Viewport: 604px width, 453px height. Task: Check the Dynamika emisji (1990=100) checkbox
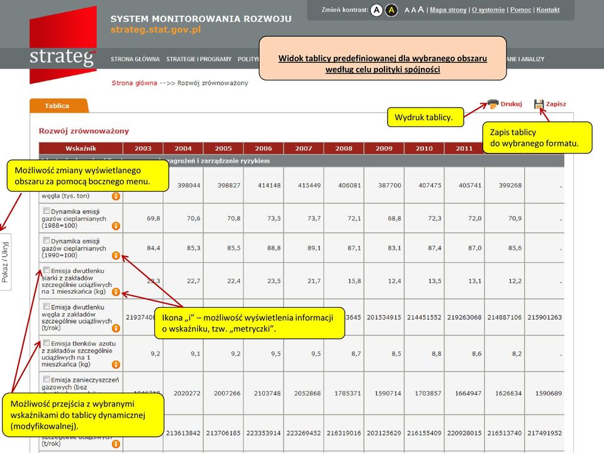tap(46, 240)
